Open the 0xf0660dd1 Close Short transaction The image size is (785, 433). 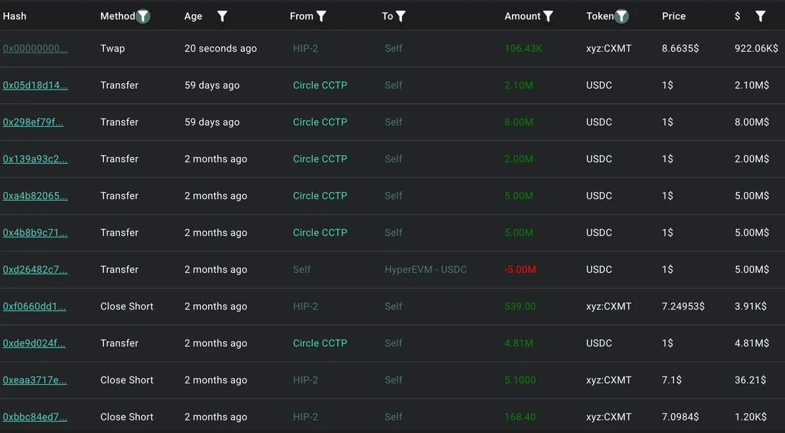[x=34, y=307]
